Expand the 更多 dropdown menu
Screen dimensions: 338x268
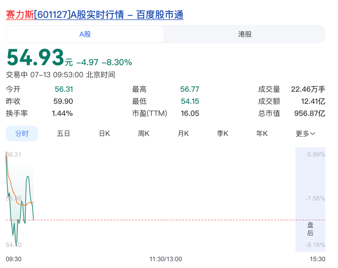[305, 134]
